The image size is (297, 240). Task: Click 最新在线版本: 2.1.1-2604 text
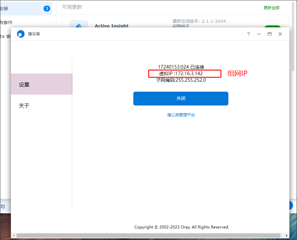click(199, 21)
